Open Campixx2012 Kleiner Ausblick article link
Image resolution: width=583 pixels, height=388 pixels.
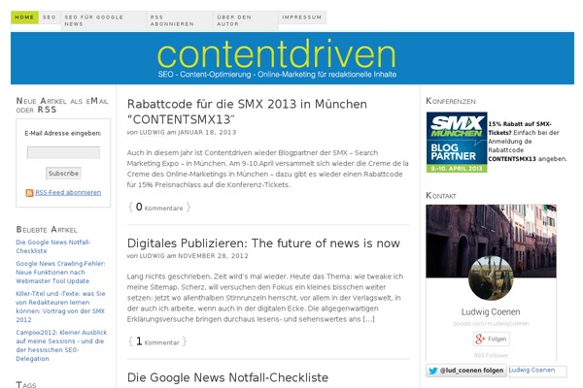(x=61, y=345)
